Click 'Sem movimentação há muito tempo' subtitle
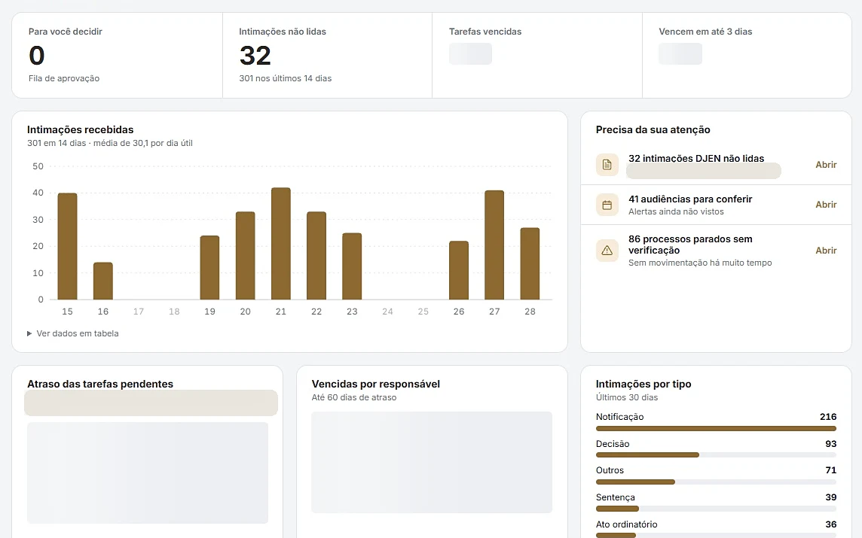The width and height of the screenshot is (862, 538). (701, 263)
